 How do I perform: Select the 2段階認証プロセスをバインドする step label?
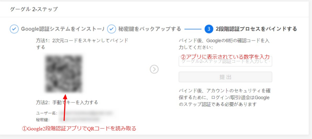[256, 29]
